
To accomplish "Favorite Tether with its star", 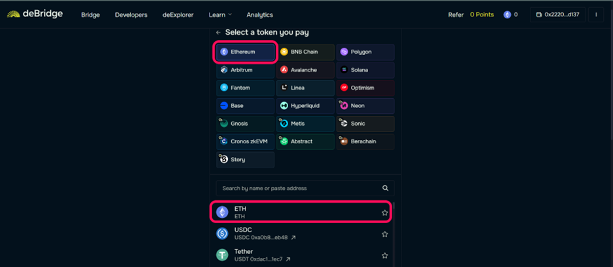I will click(x=384, y=256).
